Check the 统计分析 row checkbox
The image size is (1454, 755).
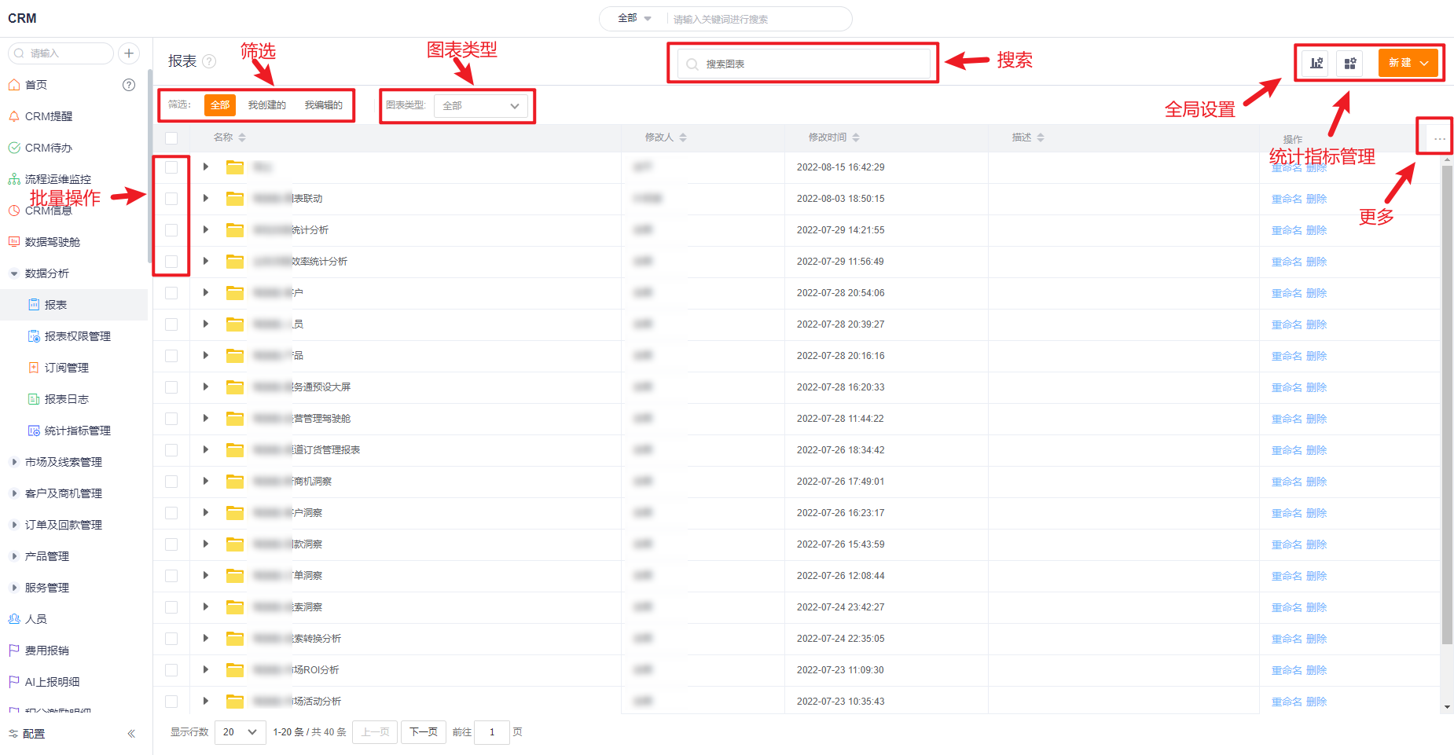[x=171, y=230]
